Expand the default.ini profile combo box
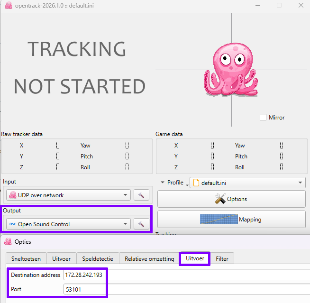 tap(247, 183)
